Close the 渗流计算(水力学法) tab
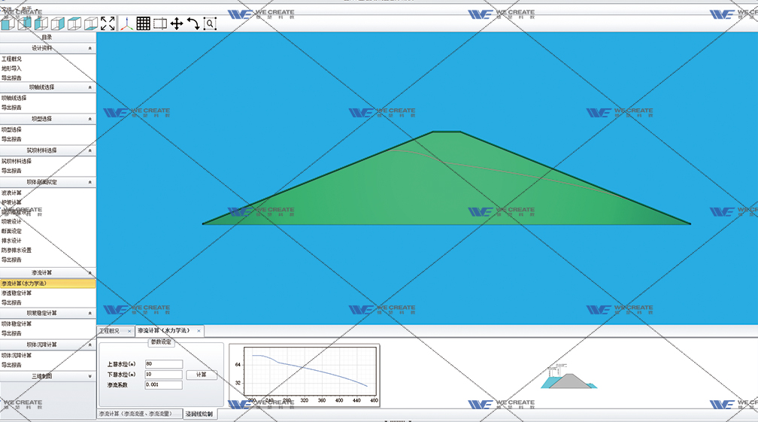The width and height of the screenshot is (758, 422). click(x=199, y=331)
